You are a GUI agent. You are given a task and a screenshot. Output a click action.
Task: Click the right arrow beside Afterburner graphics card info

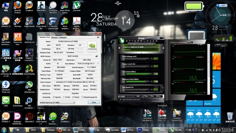163,48
